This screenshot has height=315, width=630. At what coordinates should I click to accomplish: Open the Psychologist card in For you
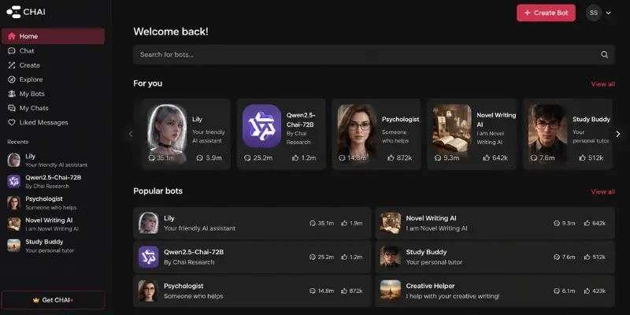(376, 134)
